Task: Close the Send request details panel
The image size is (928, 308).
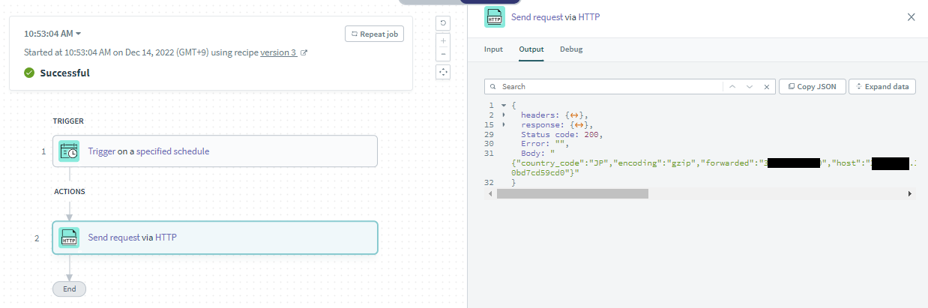Action: point(912,17)
